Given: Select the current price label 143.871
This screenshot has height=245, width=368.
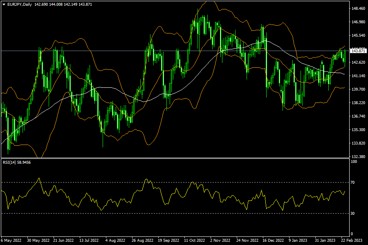Looking at the screenshot, I should tap(358, 51).
